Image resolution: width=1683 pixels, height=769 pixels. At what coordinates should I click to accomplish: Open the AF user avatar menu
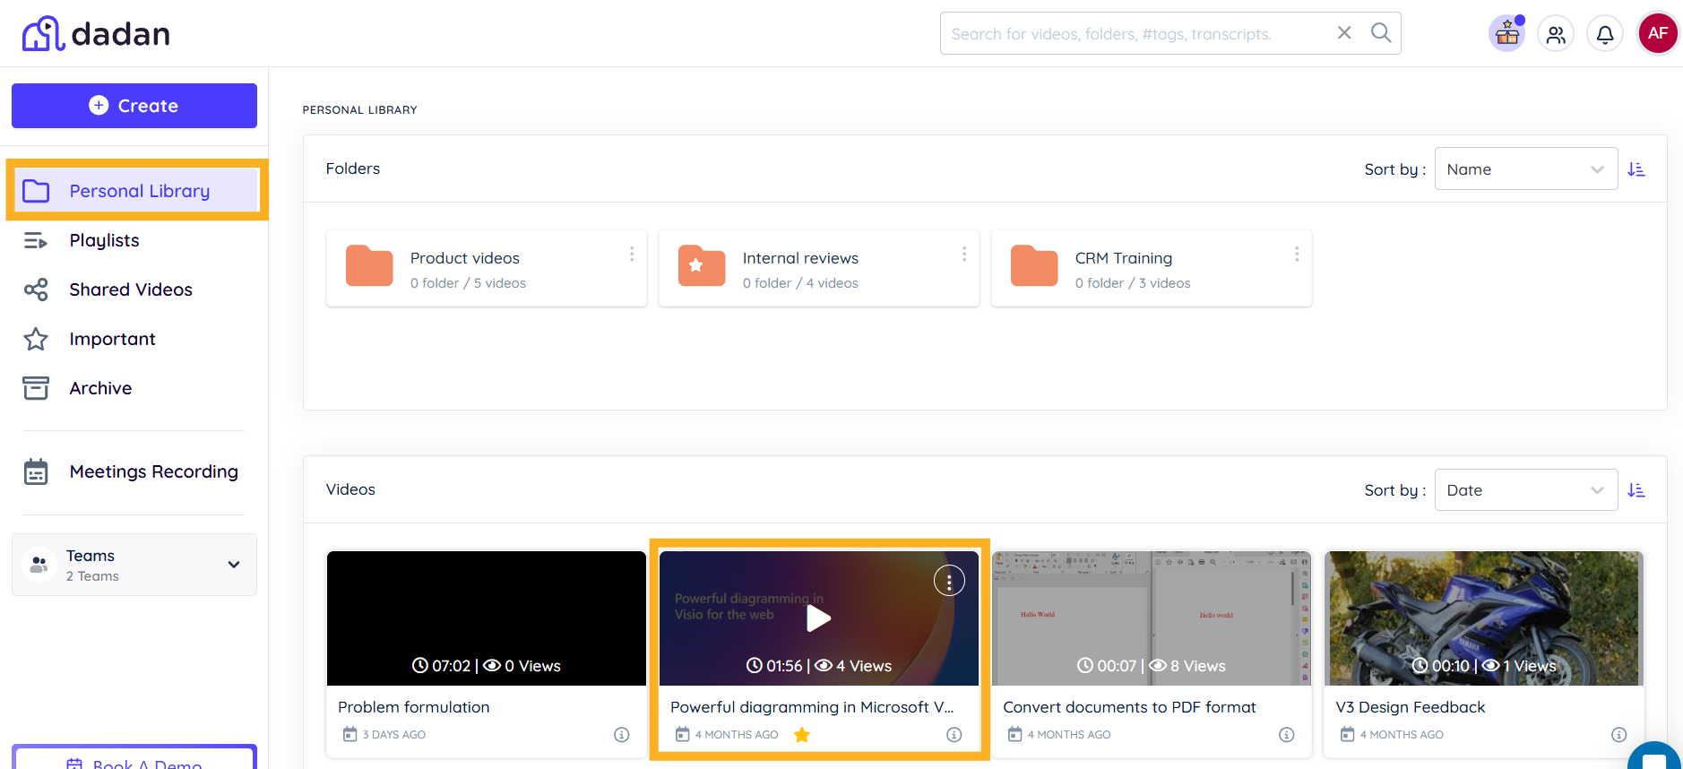click(1658, 33)
